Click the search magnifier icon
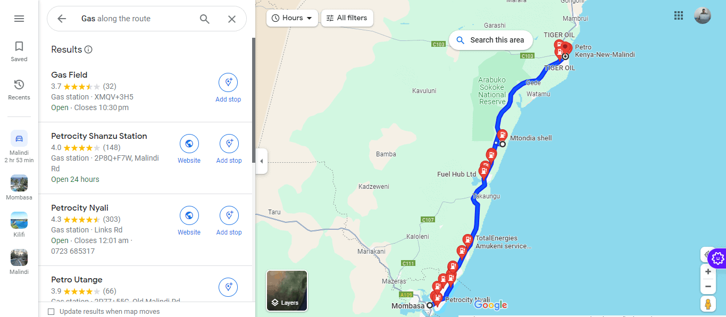Viewport: 726px width, 317px height. pyautogui.click(x=204, y=19)
